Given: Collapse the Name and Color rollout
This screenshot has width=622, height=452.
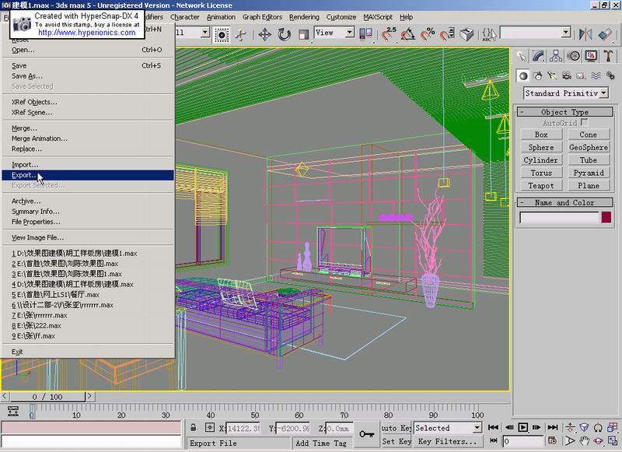Looking at the screenshot, I should click(x=565, y=202).
